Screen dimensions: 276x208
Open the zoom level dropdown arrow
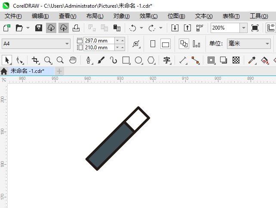coord(244,28)
